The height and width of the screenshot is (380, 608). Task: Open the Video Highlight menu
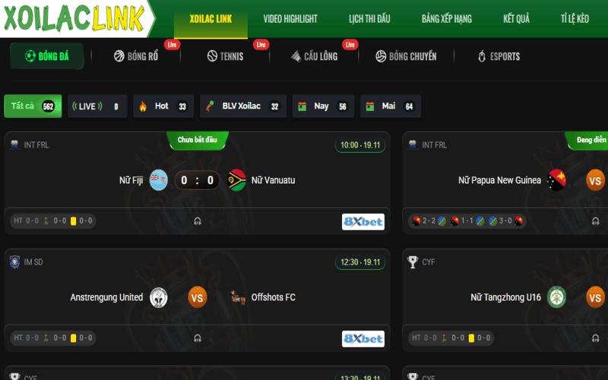[x=290, y=18]
